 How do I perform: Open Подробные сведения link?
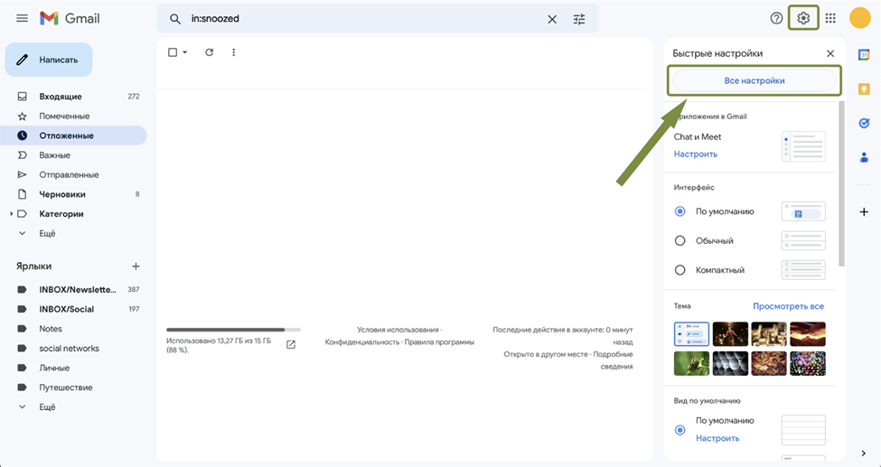[613, 360]
